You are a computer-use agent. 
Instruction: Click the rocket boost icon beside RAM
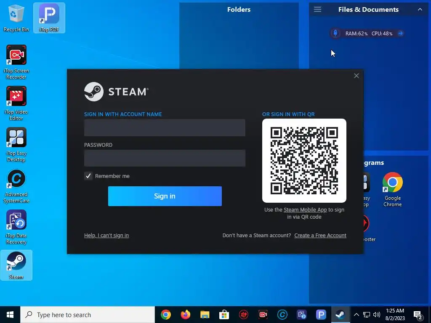coord(335,34)
